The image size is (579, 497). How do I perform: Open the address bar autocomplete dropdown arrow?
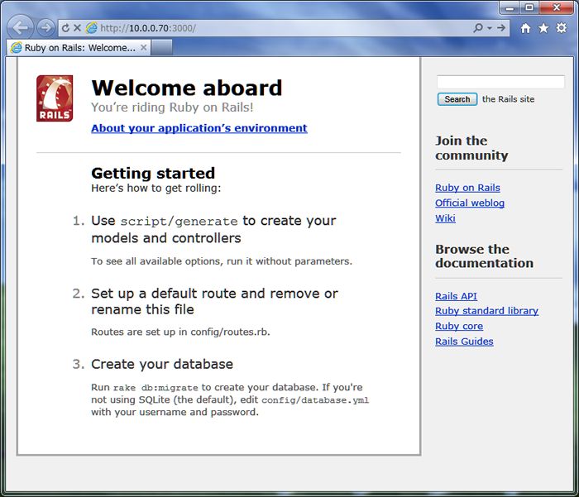tap(490, 28)
